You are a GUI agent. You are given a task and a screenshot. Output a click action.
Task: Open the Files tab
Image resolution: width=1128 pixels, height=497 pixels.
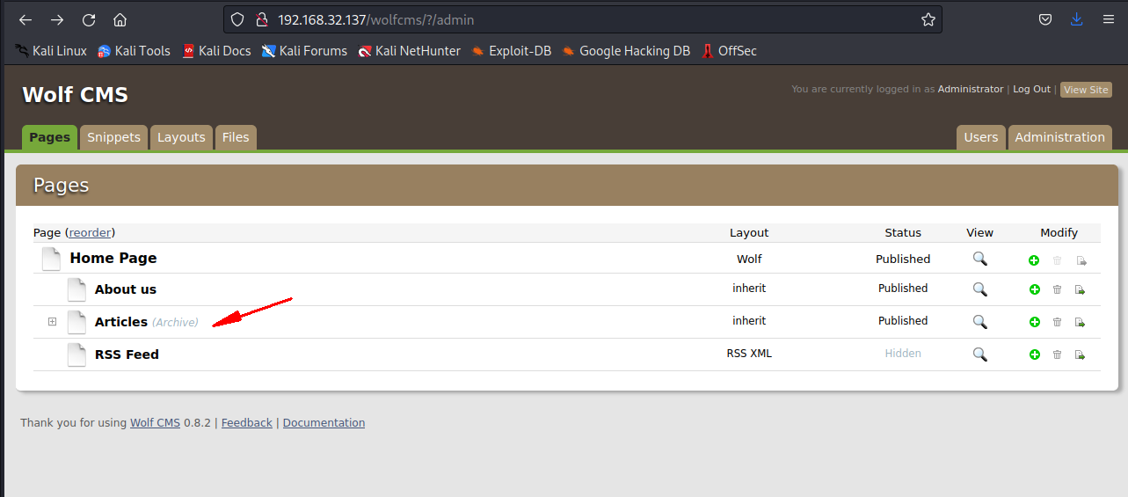coord(236,137)
